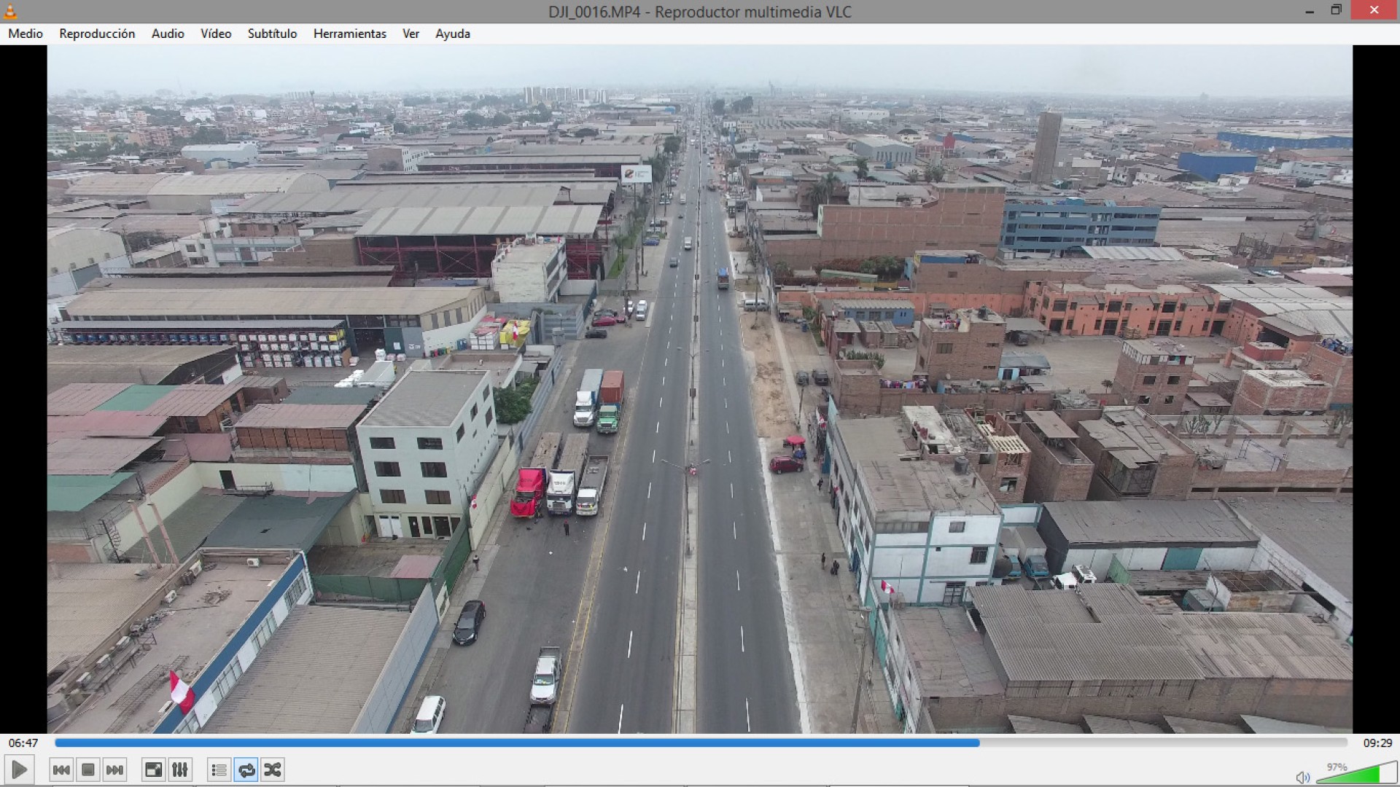Open the Herramientas menu
This screenshot has height=787, width=1400.
pyautogui.click(x=350, y=34)
